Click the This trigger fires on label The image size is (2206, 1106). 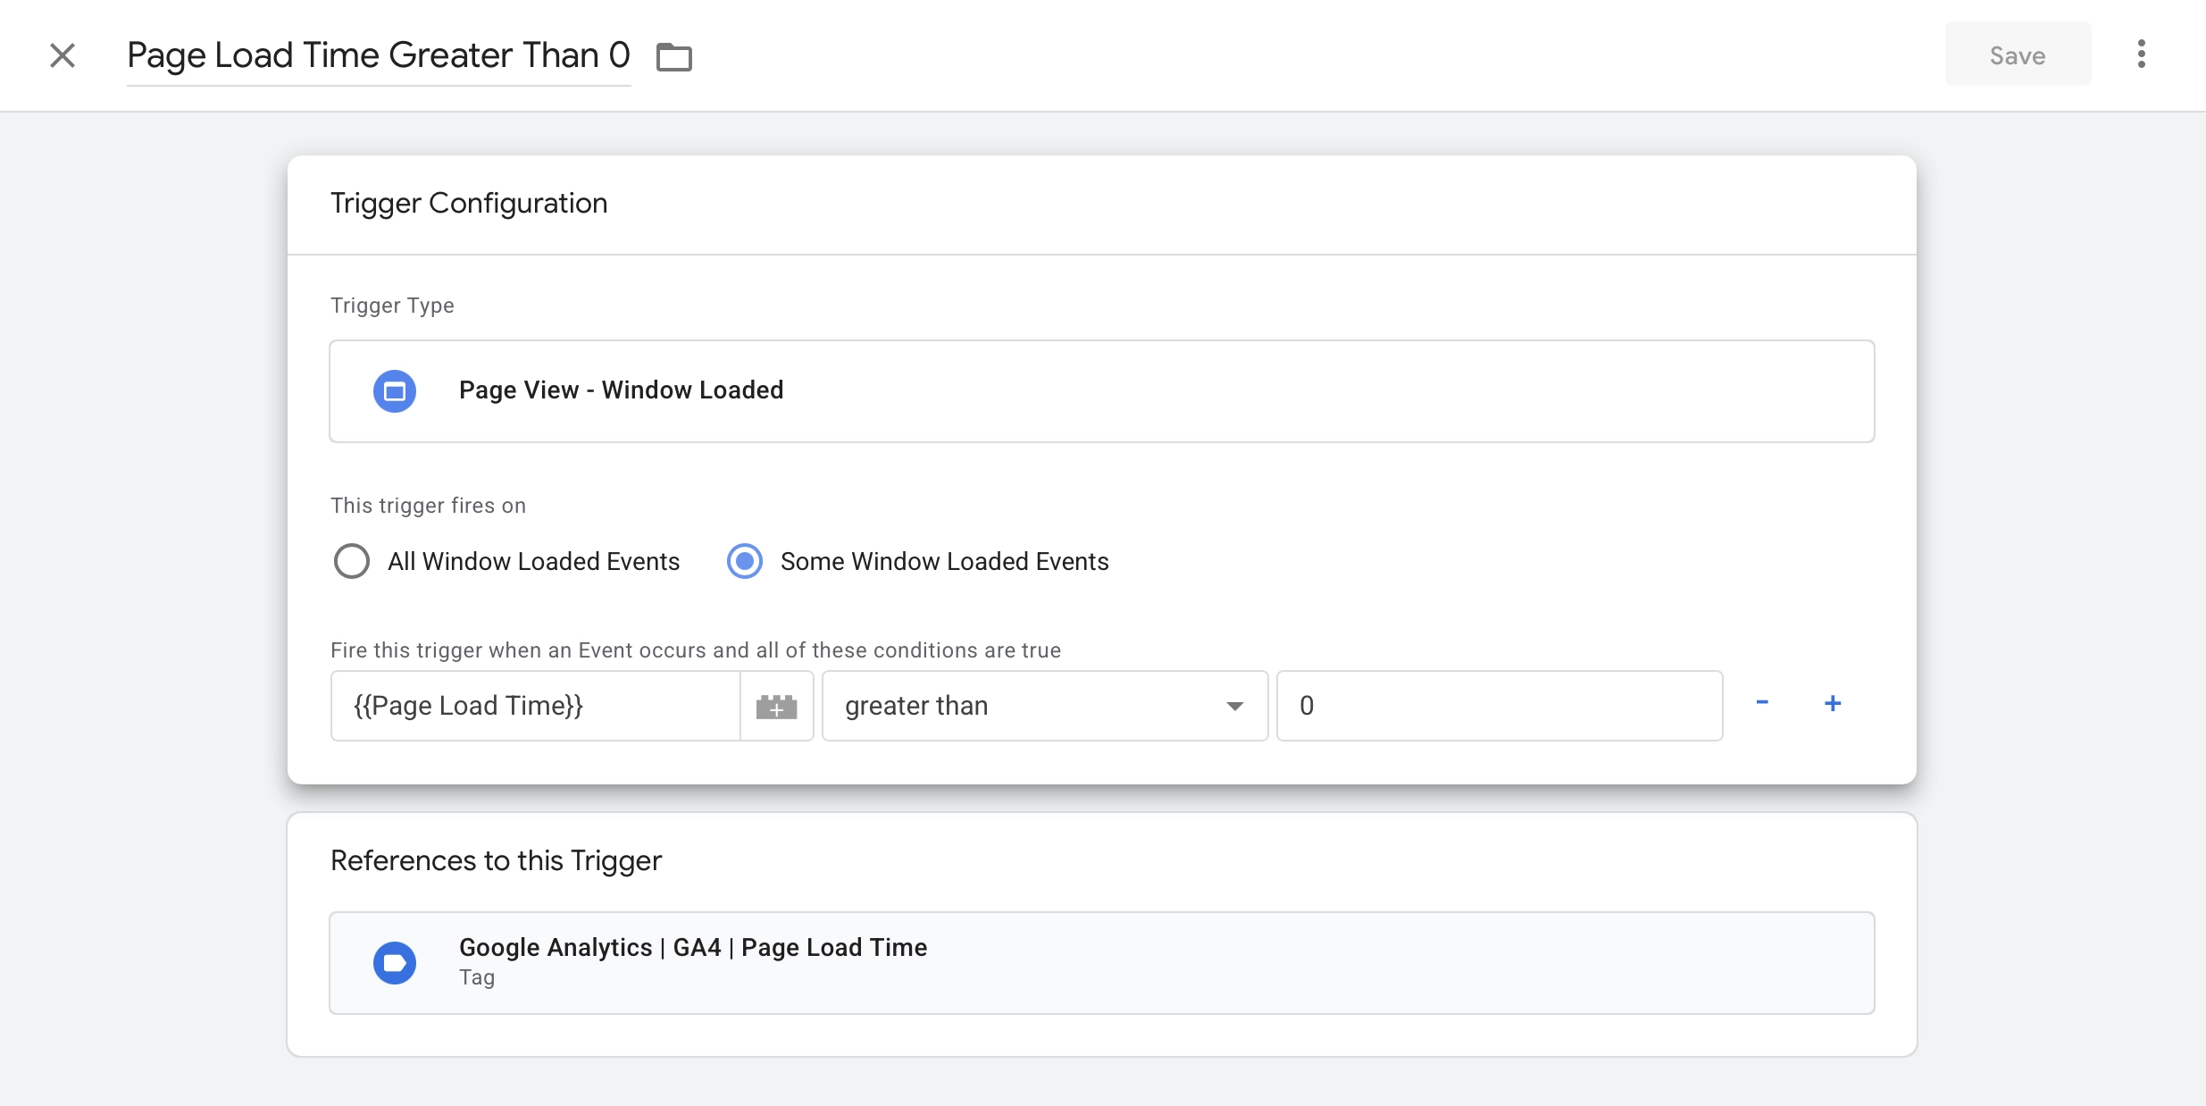(428, 506)
